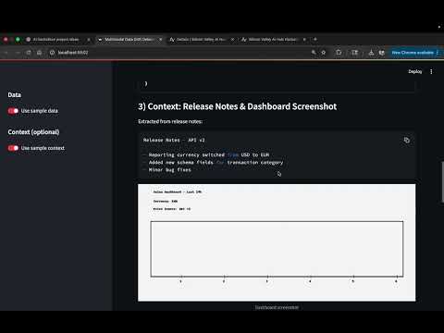Image resolution: width=444 pixels, height=333 pixels.
Task: Click the Reporting currency switched line
Action: 206,154
